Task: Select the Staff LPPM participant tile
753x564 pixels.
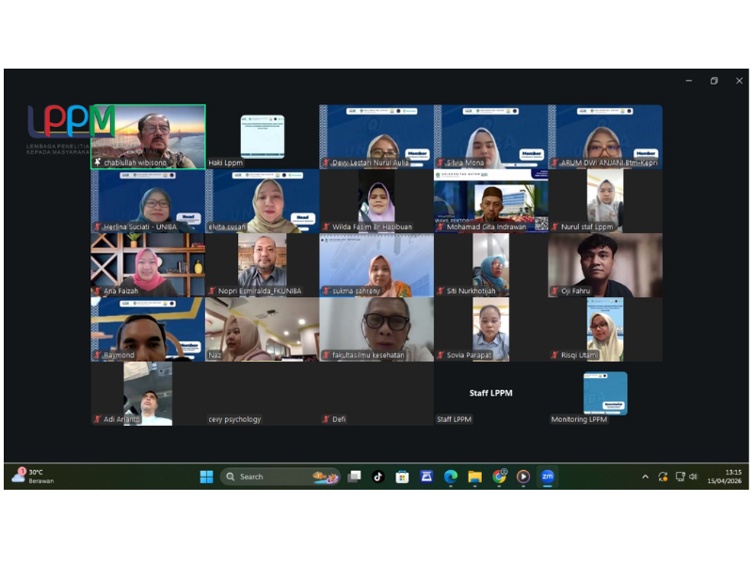Action: click(490, 394)
